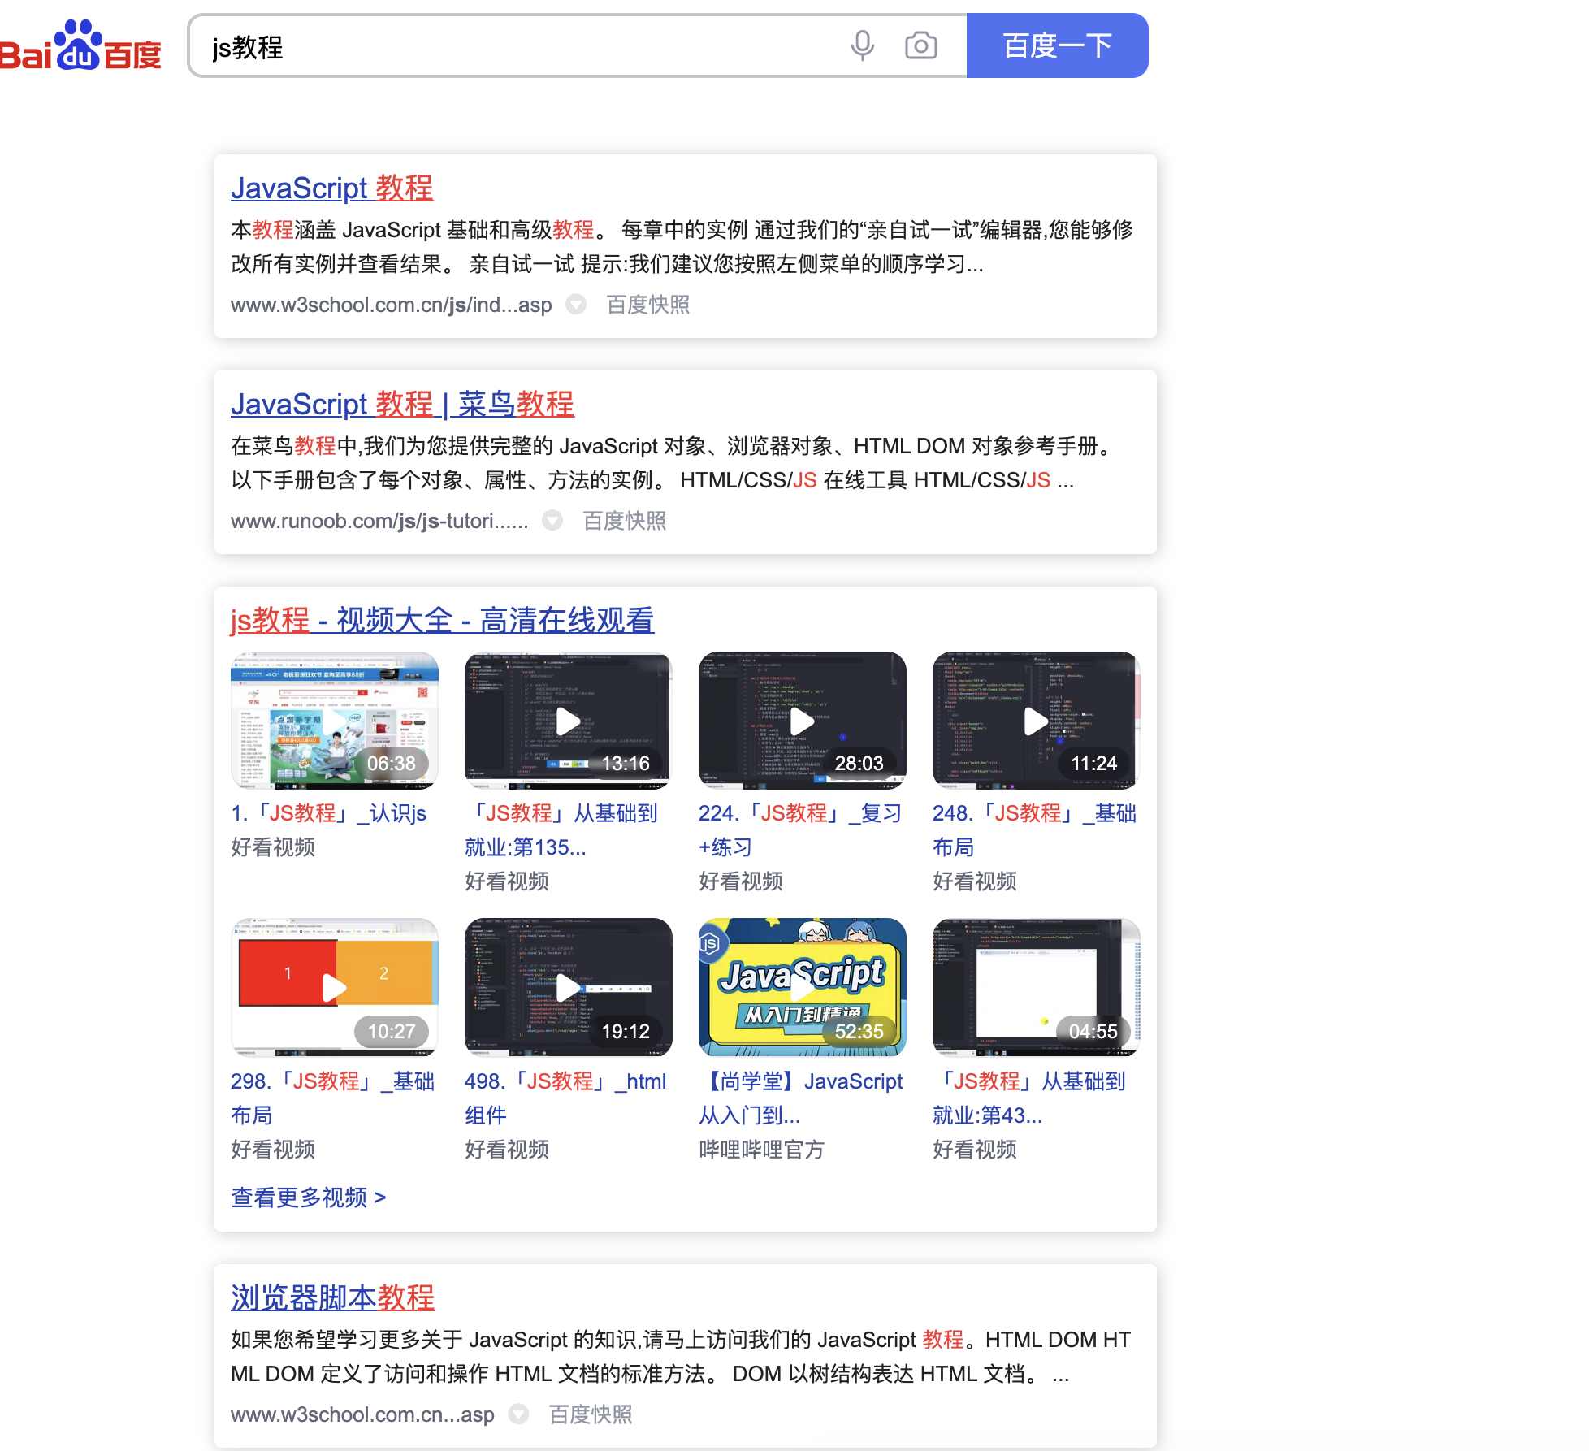
Task: Expand dropdown arrow beside w3school.com.cn...asp URL
Action: (x=518, y=1414)
